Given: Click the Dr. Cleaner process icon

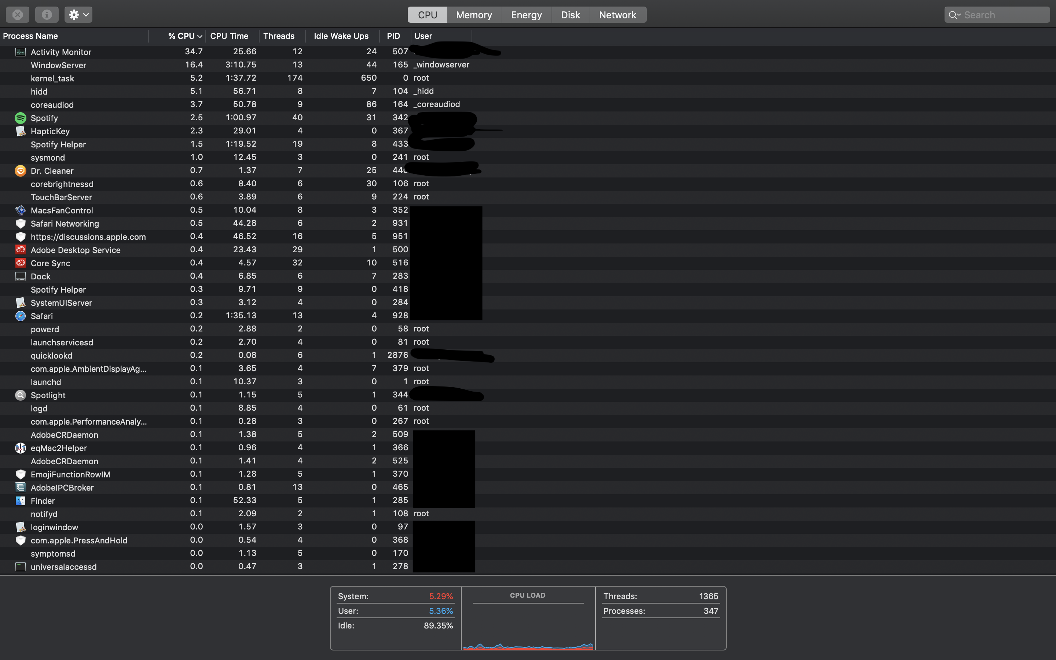Looking at the screenshot, I should pyautogui.click(x=21, y=170).
